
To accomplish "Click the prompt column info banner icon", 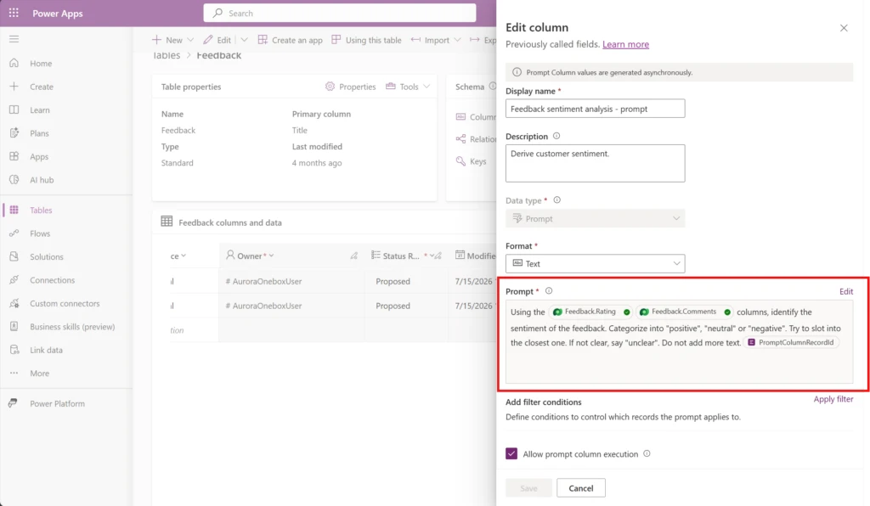I will click(517, 72).
